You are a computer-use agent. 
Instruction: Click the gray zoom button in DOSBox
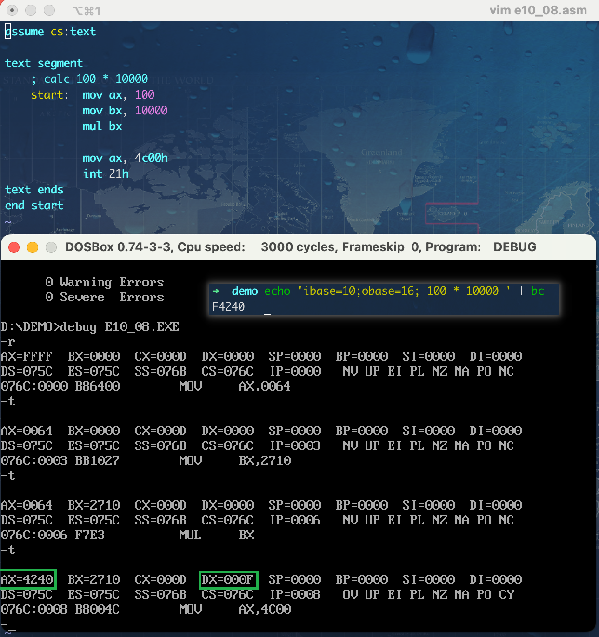pos(51,247)
